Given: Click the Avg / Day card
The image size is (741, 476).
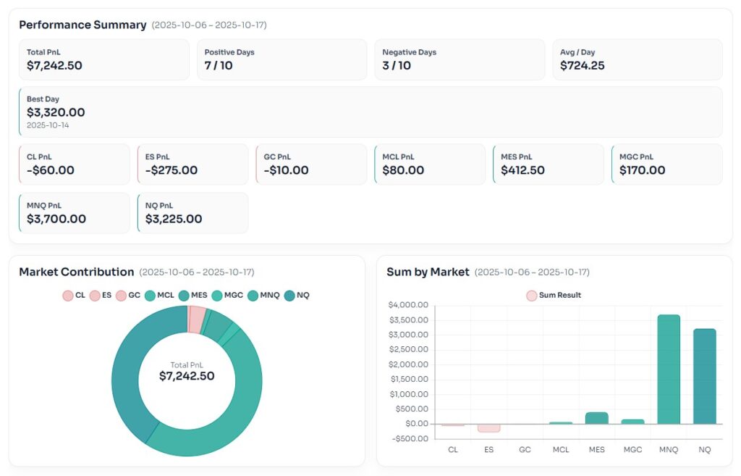Looking at the screenshot, I should [637, 59].
